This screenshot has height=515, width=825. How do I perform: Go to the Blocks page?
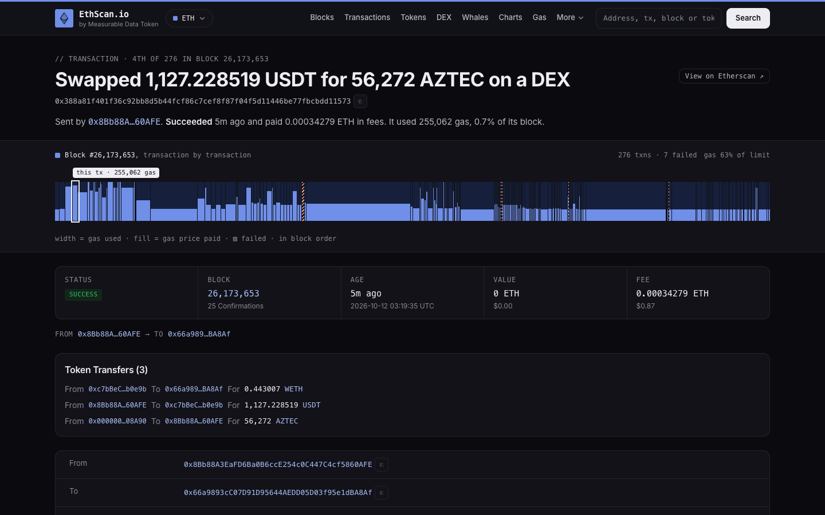click(x=322, y=18)
